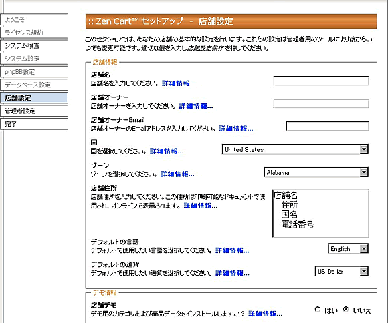Image resolution: width=388 pixels, height=323 pixels.
Task: Focus the 店舗オーナー input field
Action: [x=321, y=103]
